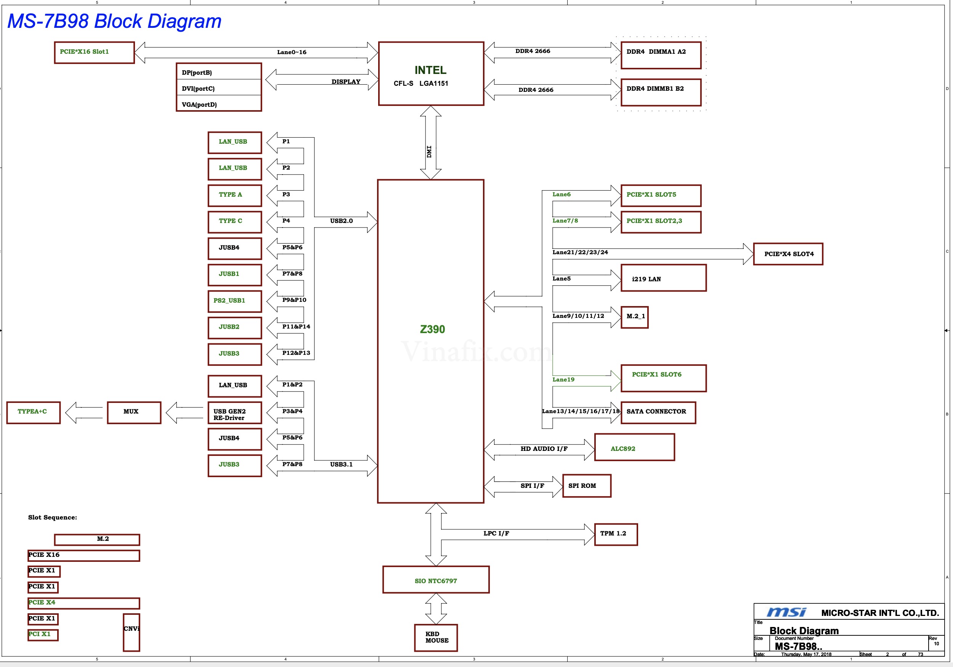Viewport: 953px width, 667px height.
Task: Click the 'Lane6' label
Action: (561, 194)
